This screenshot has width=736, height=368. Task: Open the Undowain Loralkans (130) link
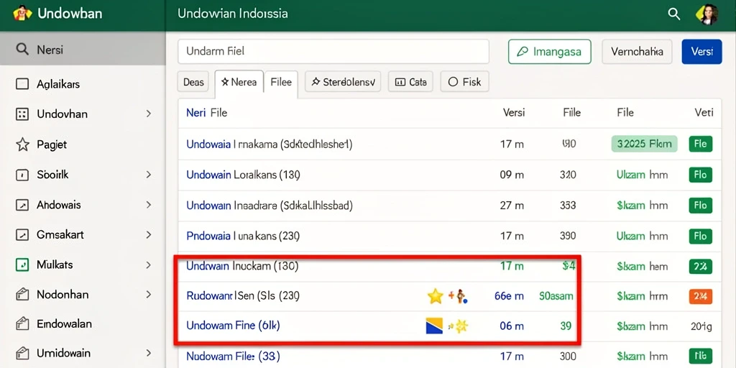pyautogui.click(x=243, y=175)
